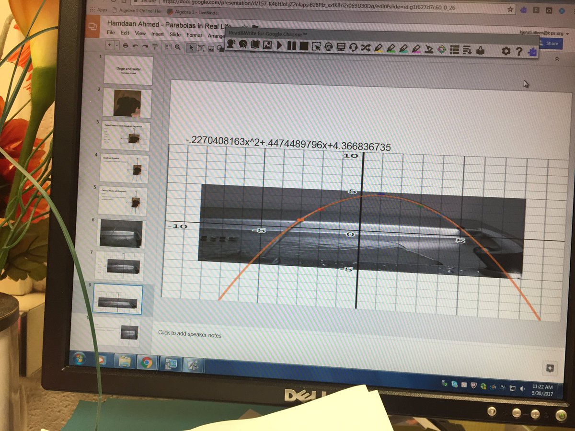
Task: Click the Print icon in Slides toolbar
Action: [125, 45]
